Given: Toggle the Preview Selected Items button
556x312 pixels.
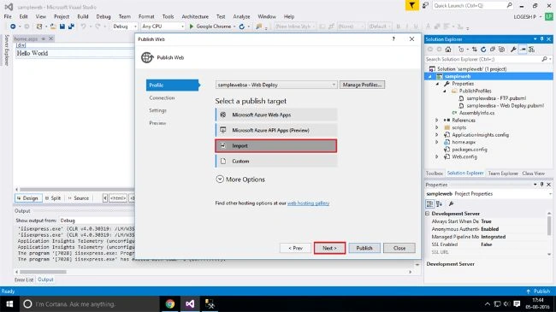Looking at the screenshot, I should pos(523,50).
